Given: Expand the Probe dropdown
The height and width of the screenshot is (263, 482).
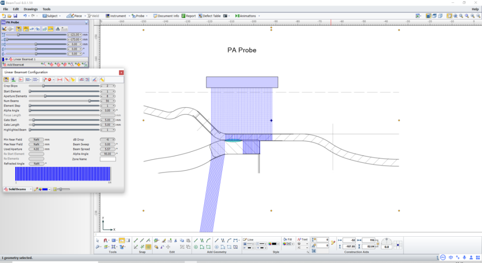Looking at the screenshot, I should 147,16.
